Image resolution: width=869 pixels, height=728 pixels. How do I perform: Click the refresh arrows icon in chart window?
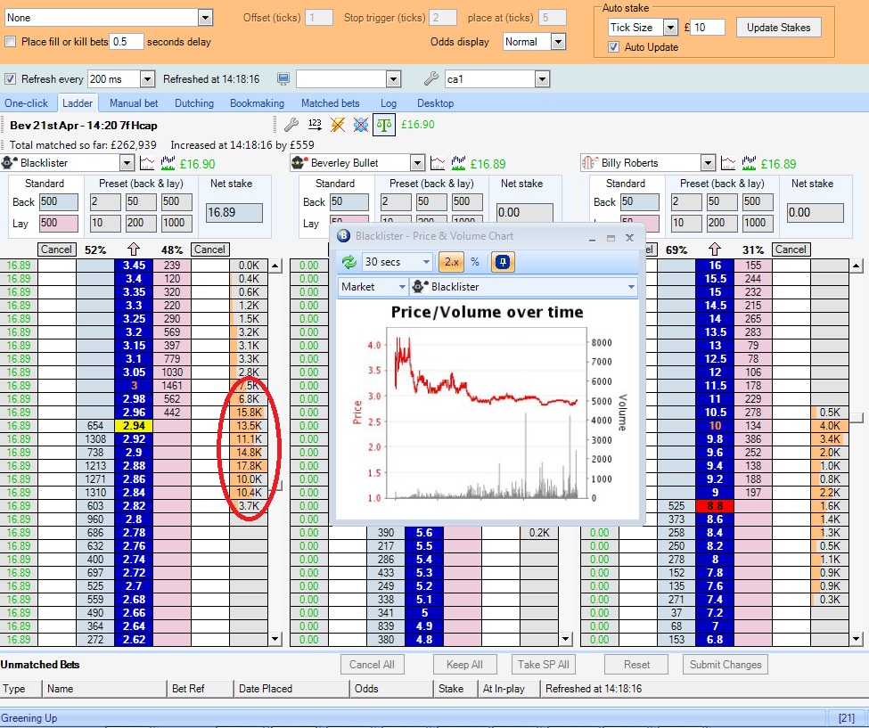(x=348, y=262)
